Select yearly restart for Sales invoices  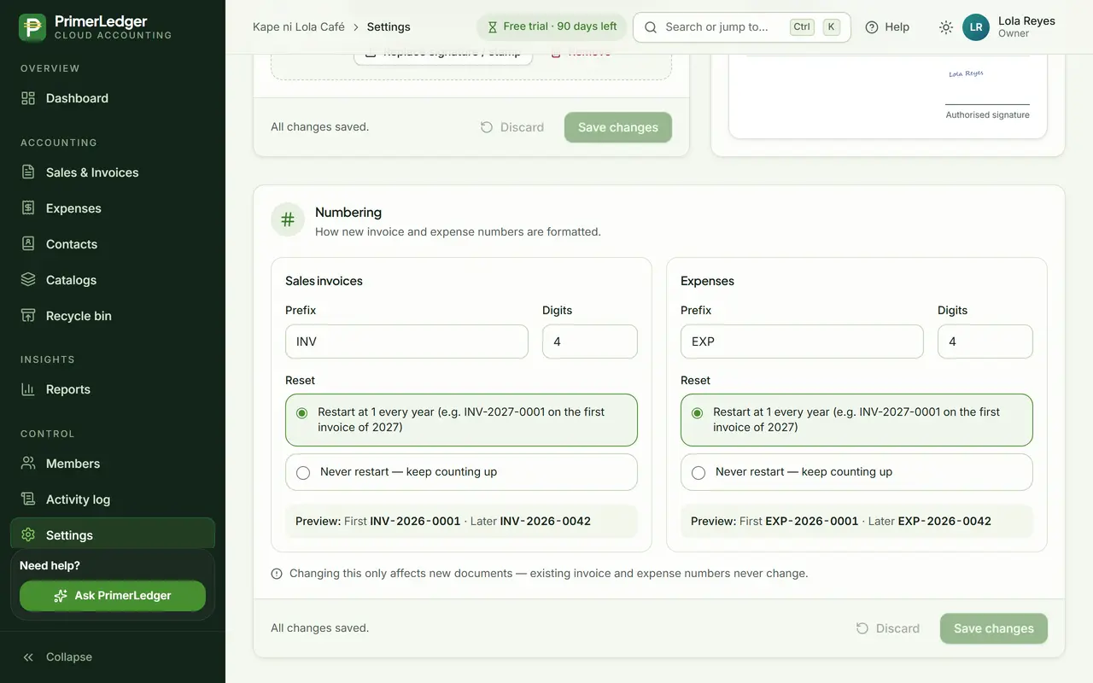click(461, 420)
